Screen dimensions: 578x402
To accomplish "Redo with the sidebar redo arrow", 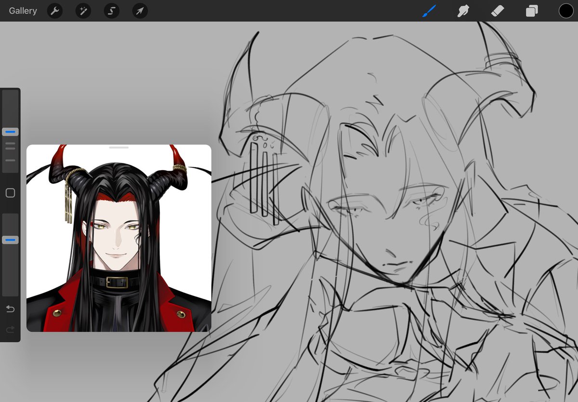I will pos(10,329).
